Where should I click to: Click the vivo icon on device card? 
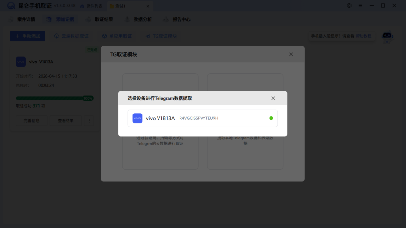click(21, 62)
